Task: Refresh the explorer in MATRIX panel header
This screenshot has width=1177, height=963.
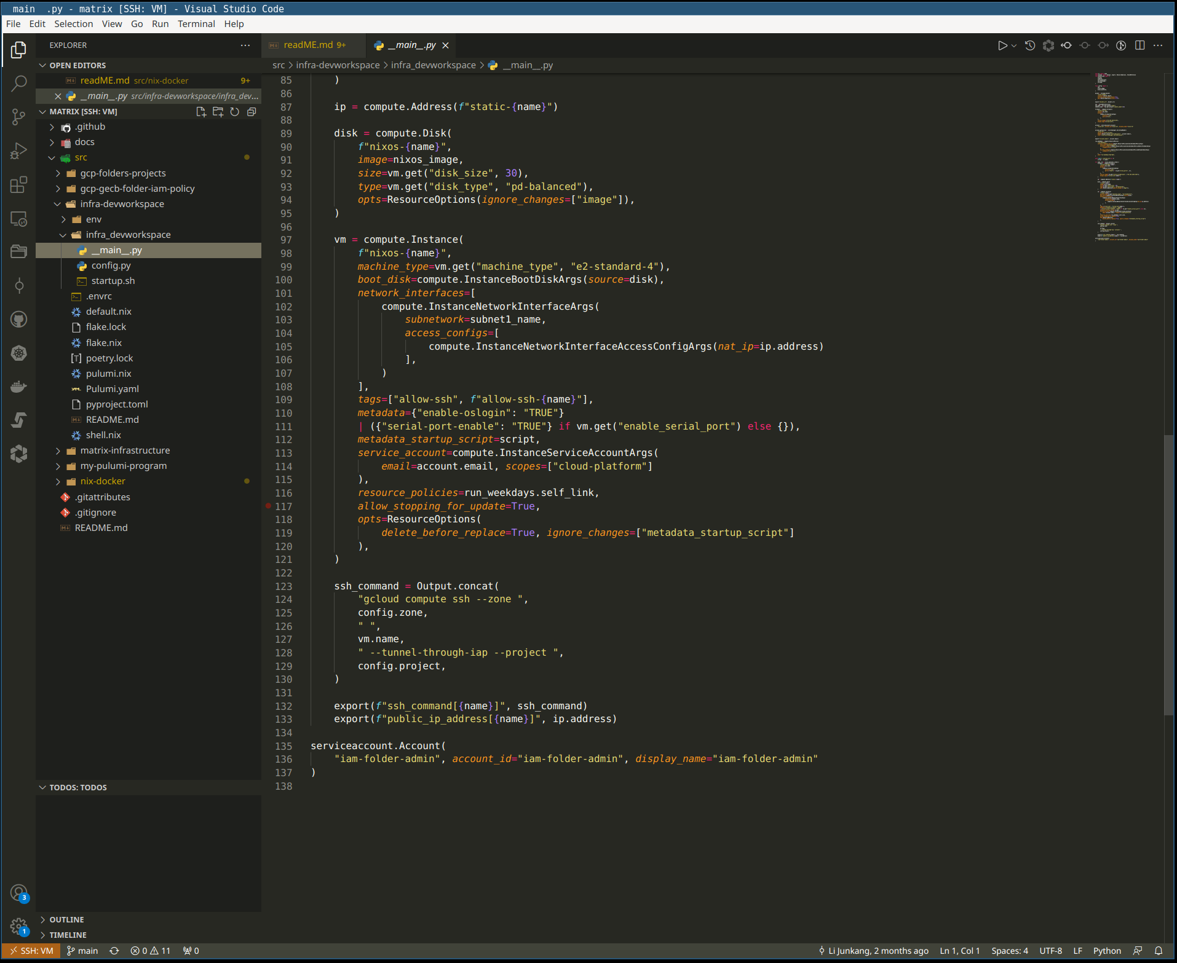Action: [x=234, y=112]
